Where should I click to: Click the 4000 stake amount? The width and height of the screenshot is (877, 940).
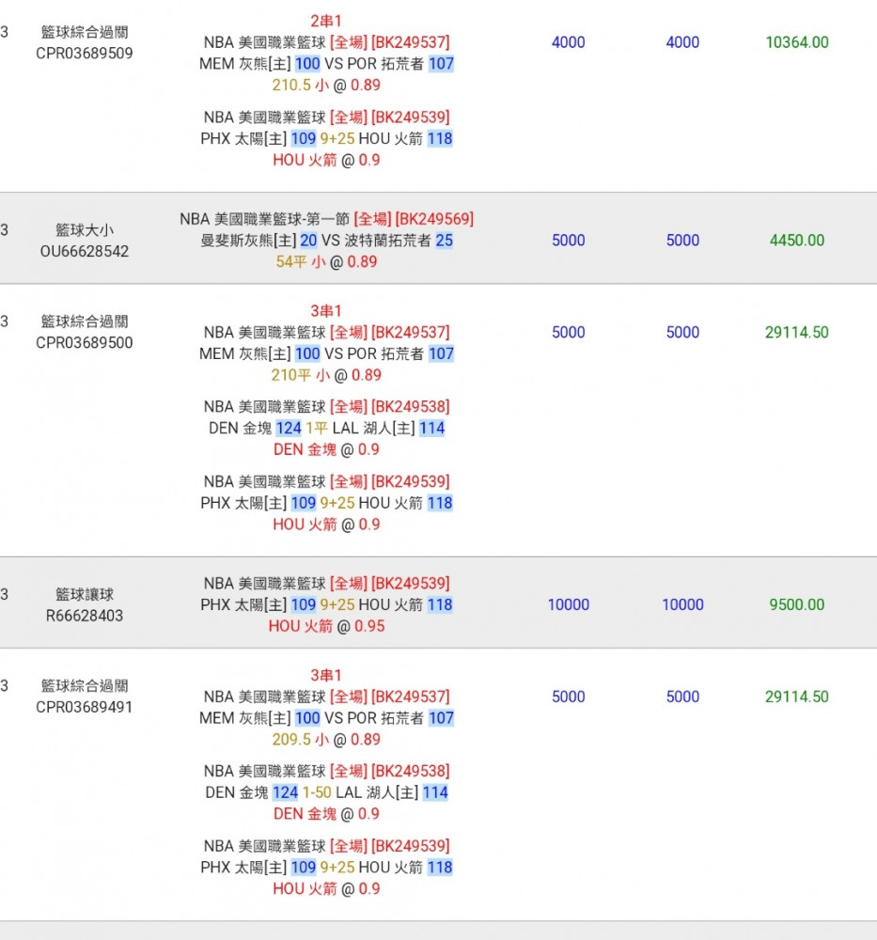(569, 42)
